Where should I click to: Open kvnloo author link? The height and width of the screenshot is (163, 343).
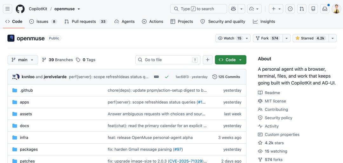[28, 77]
